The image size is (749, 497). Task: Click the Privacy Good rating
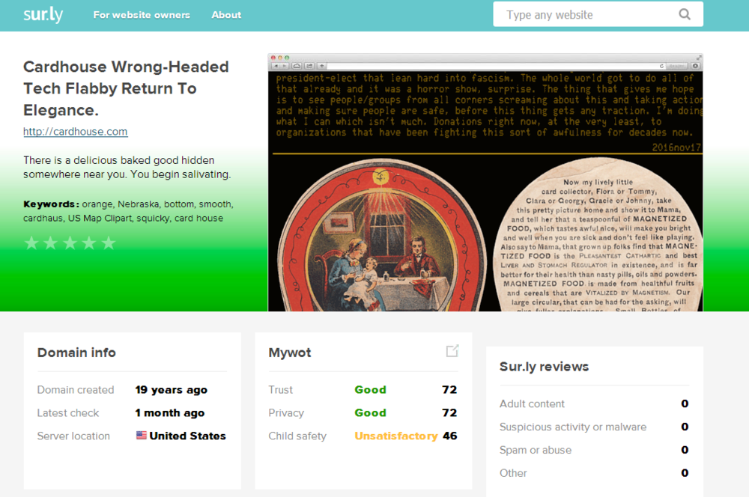pyautogui.click(x=370, y=412)
